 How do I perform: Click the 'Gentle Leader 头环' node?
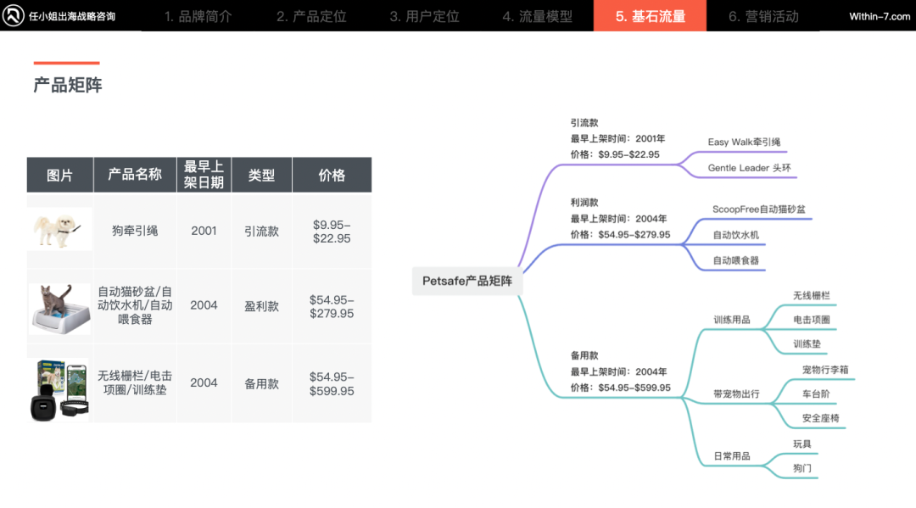(x=749, y=168)
